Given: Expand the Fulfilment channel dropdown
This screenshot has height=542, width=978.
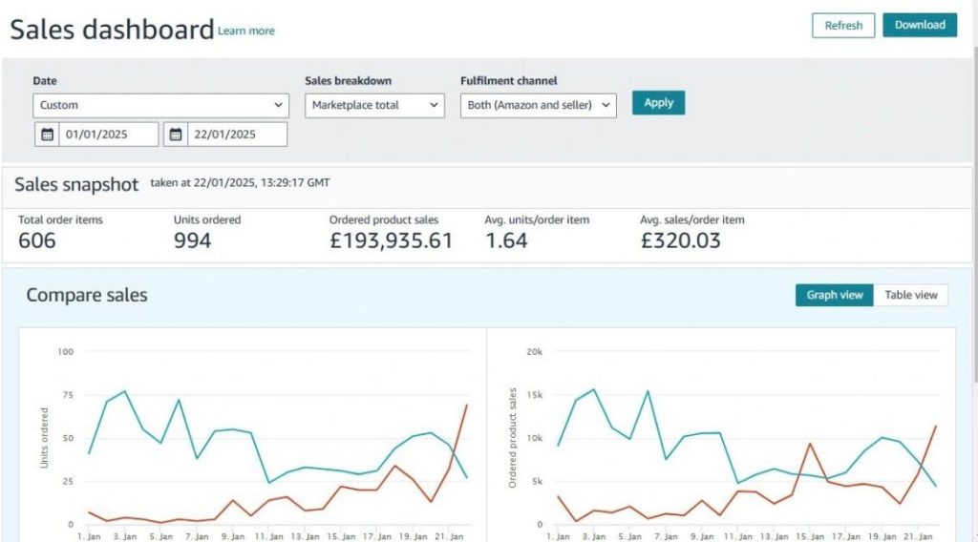Looking at the screenshot, I should [x=539, y=105].
